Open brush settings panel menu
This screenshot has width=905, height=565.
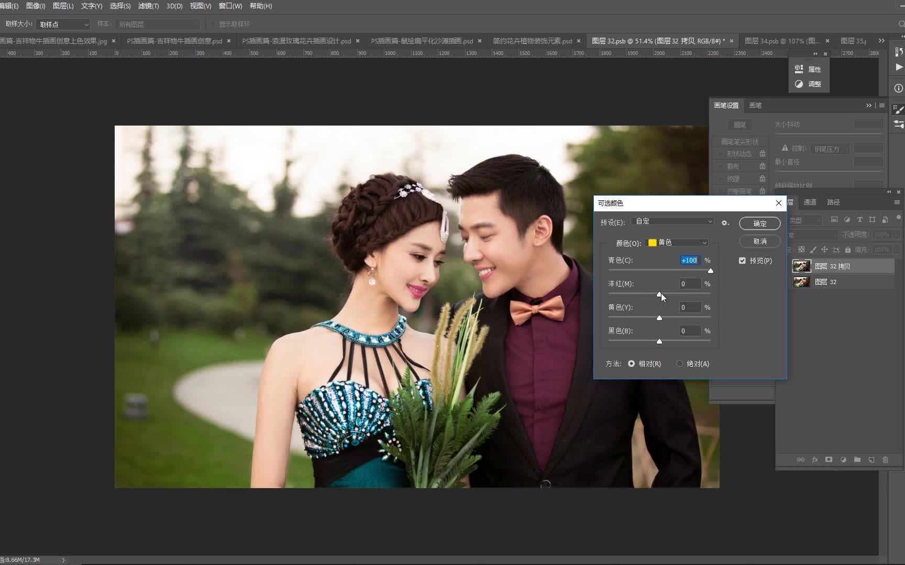(x=882, y=105)
